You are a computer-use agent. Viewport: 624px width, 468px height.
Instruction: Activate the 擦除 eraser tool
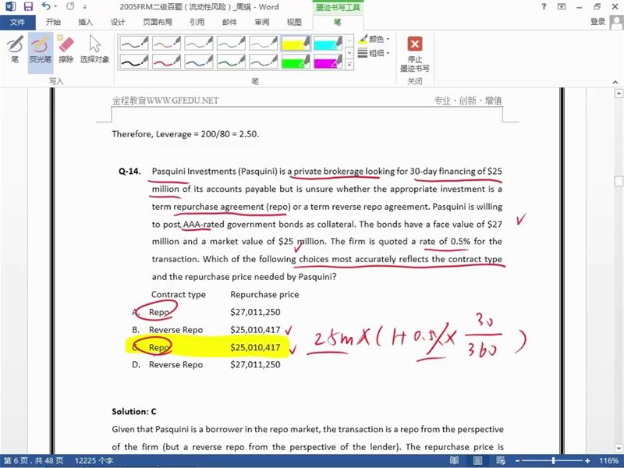66,49
